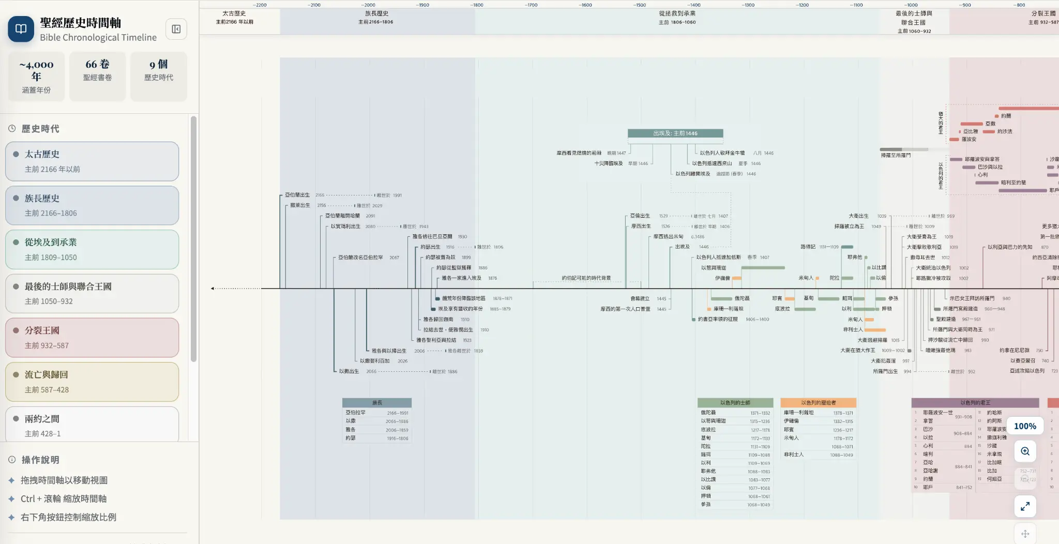The height and width of the screenshot is (544, 1059).
Task: Click the 亞伯蘭出生 timeline event
Action: 297,195
